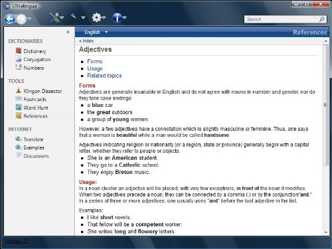Screen dimensions: 332x249
Task: Open settings gear icon
Action: [96, 17]
